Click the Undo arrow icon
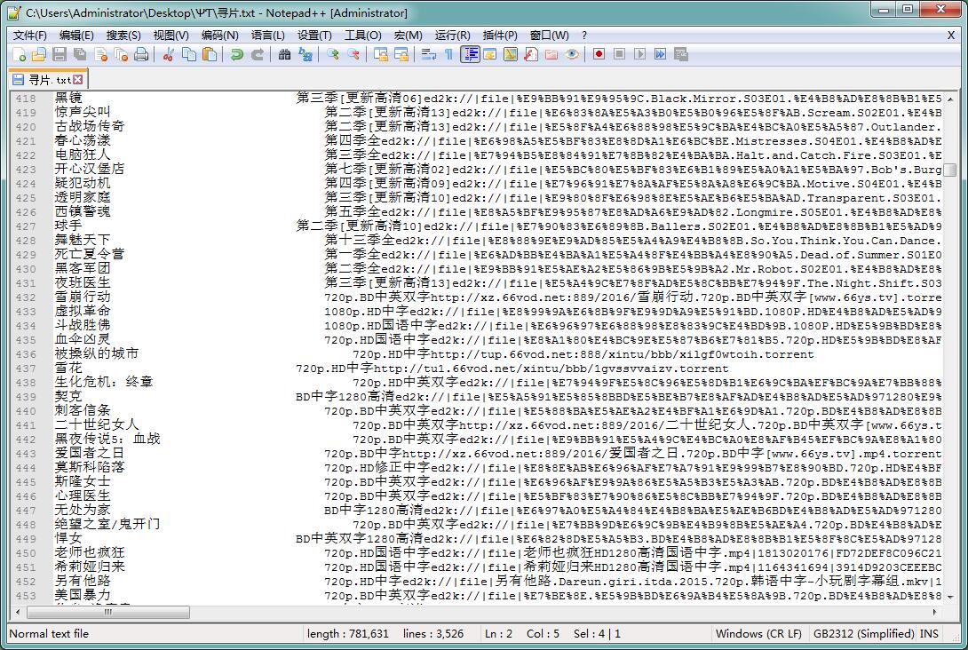This screenshot has width=968, height=650. tap(236, 55)
